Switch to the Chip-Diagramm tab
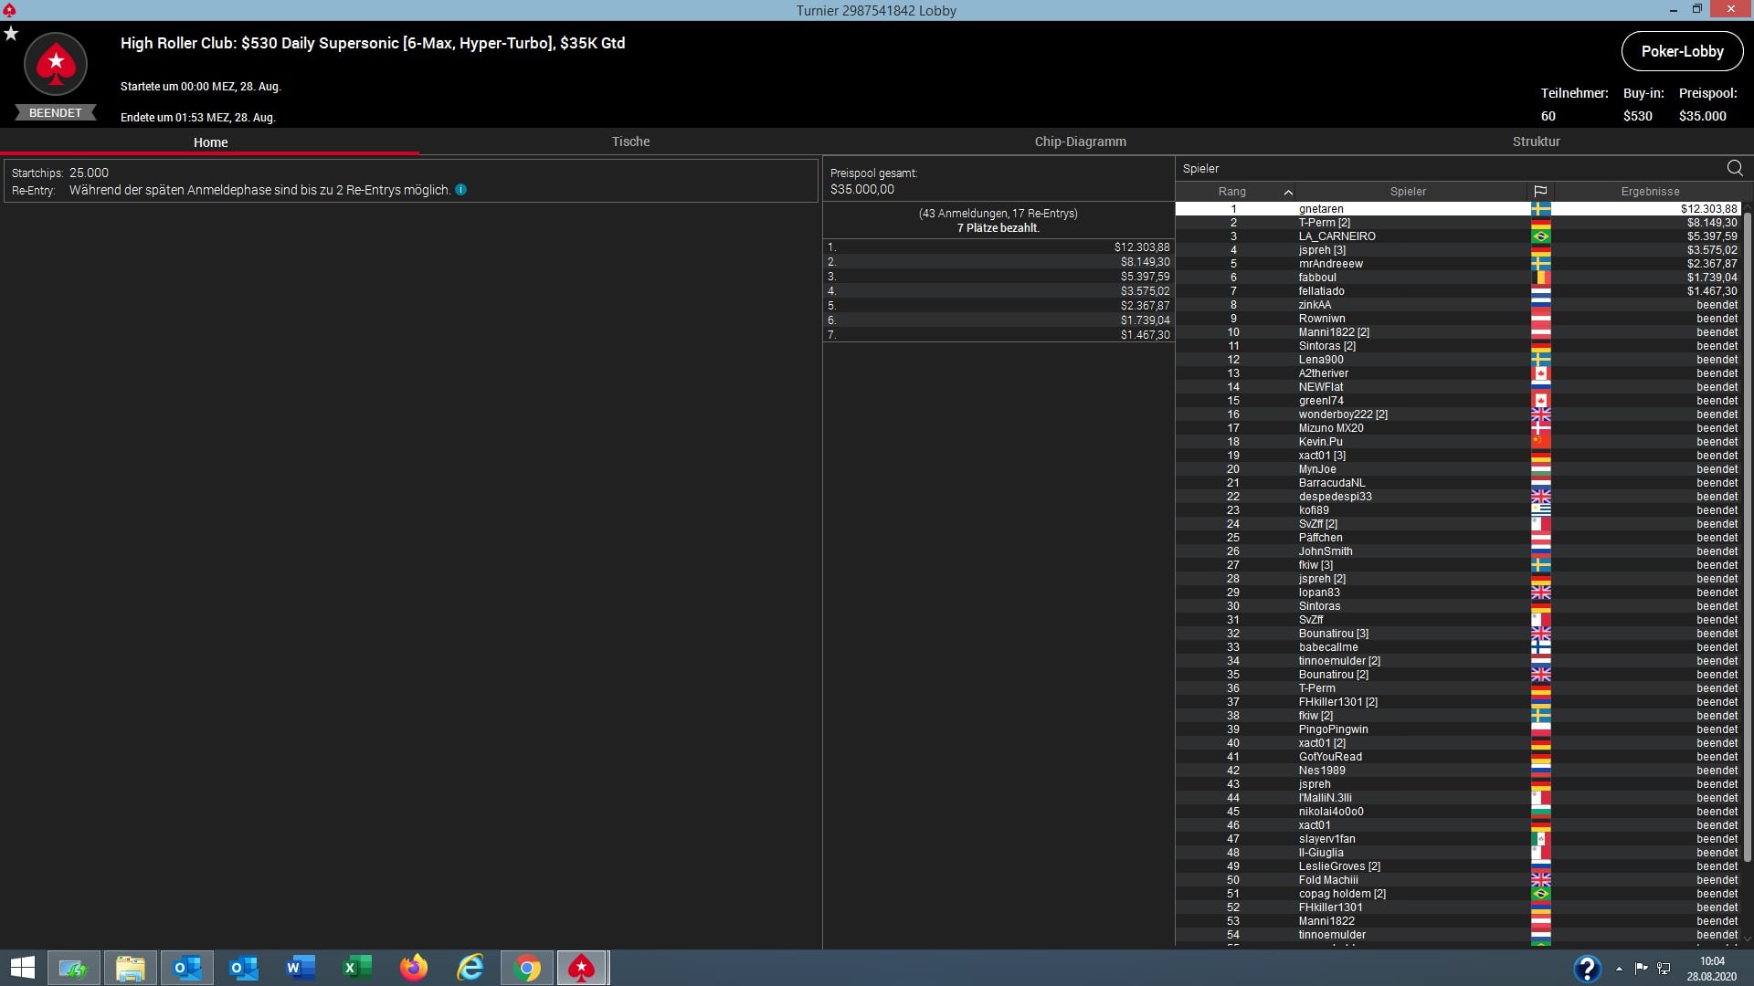 pyautogui.click(x=1080, y=142)
